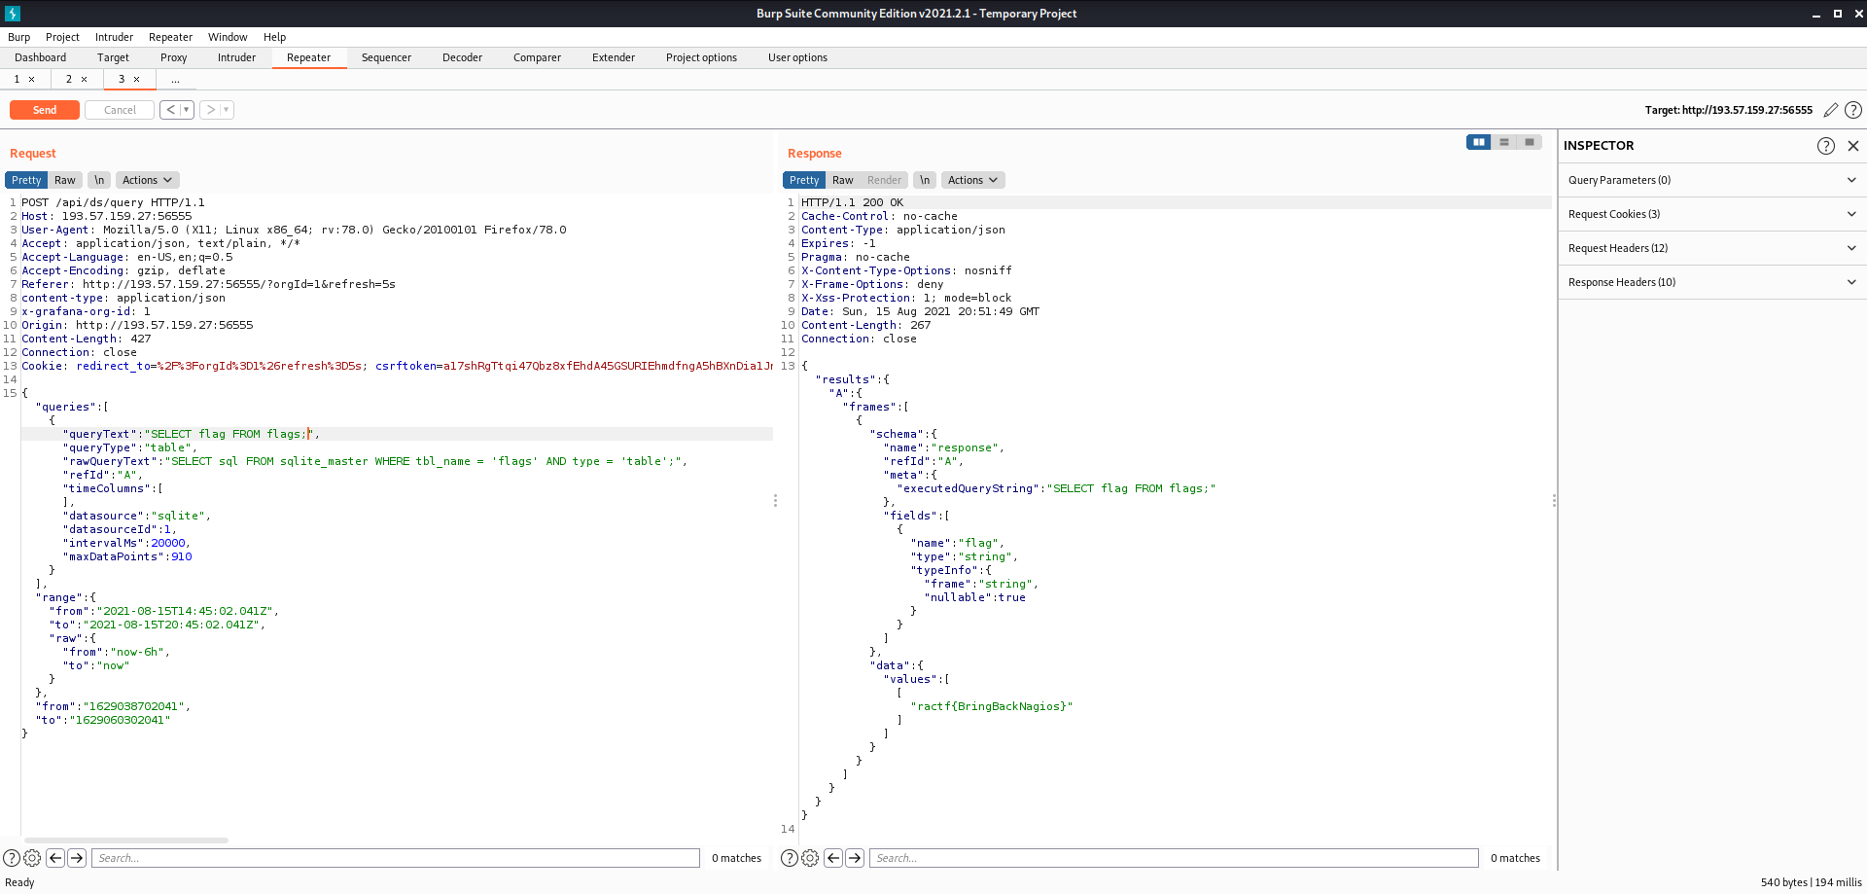This screenshot has height=894, width=1867.
Task: Switch request view to Pretty
Action: (26, 180)
